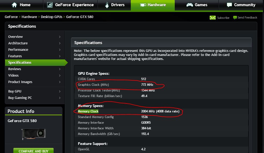
Task: Click the Send Feedback speech icon
Action: [235, 17]
